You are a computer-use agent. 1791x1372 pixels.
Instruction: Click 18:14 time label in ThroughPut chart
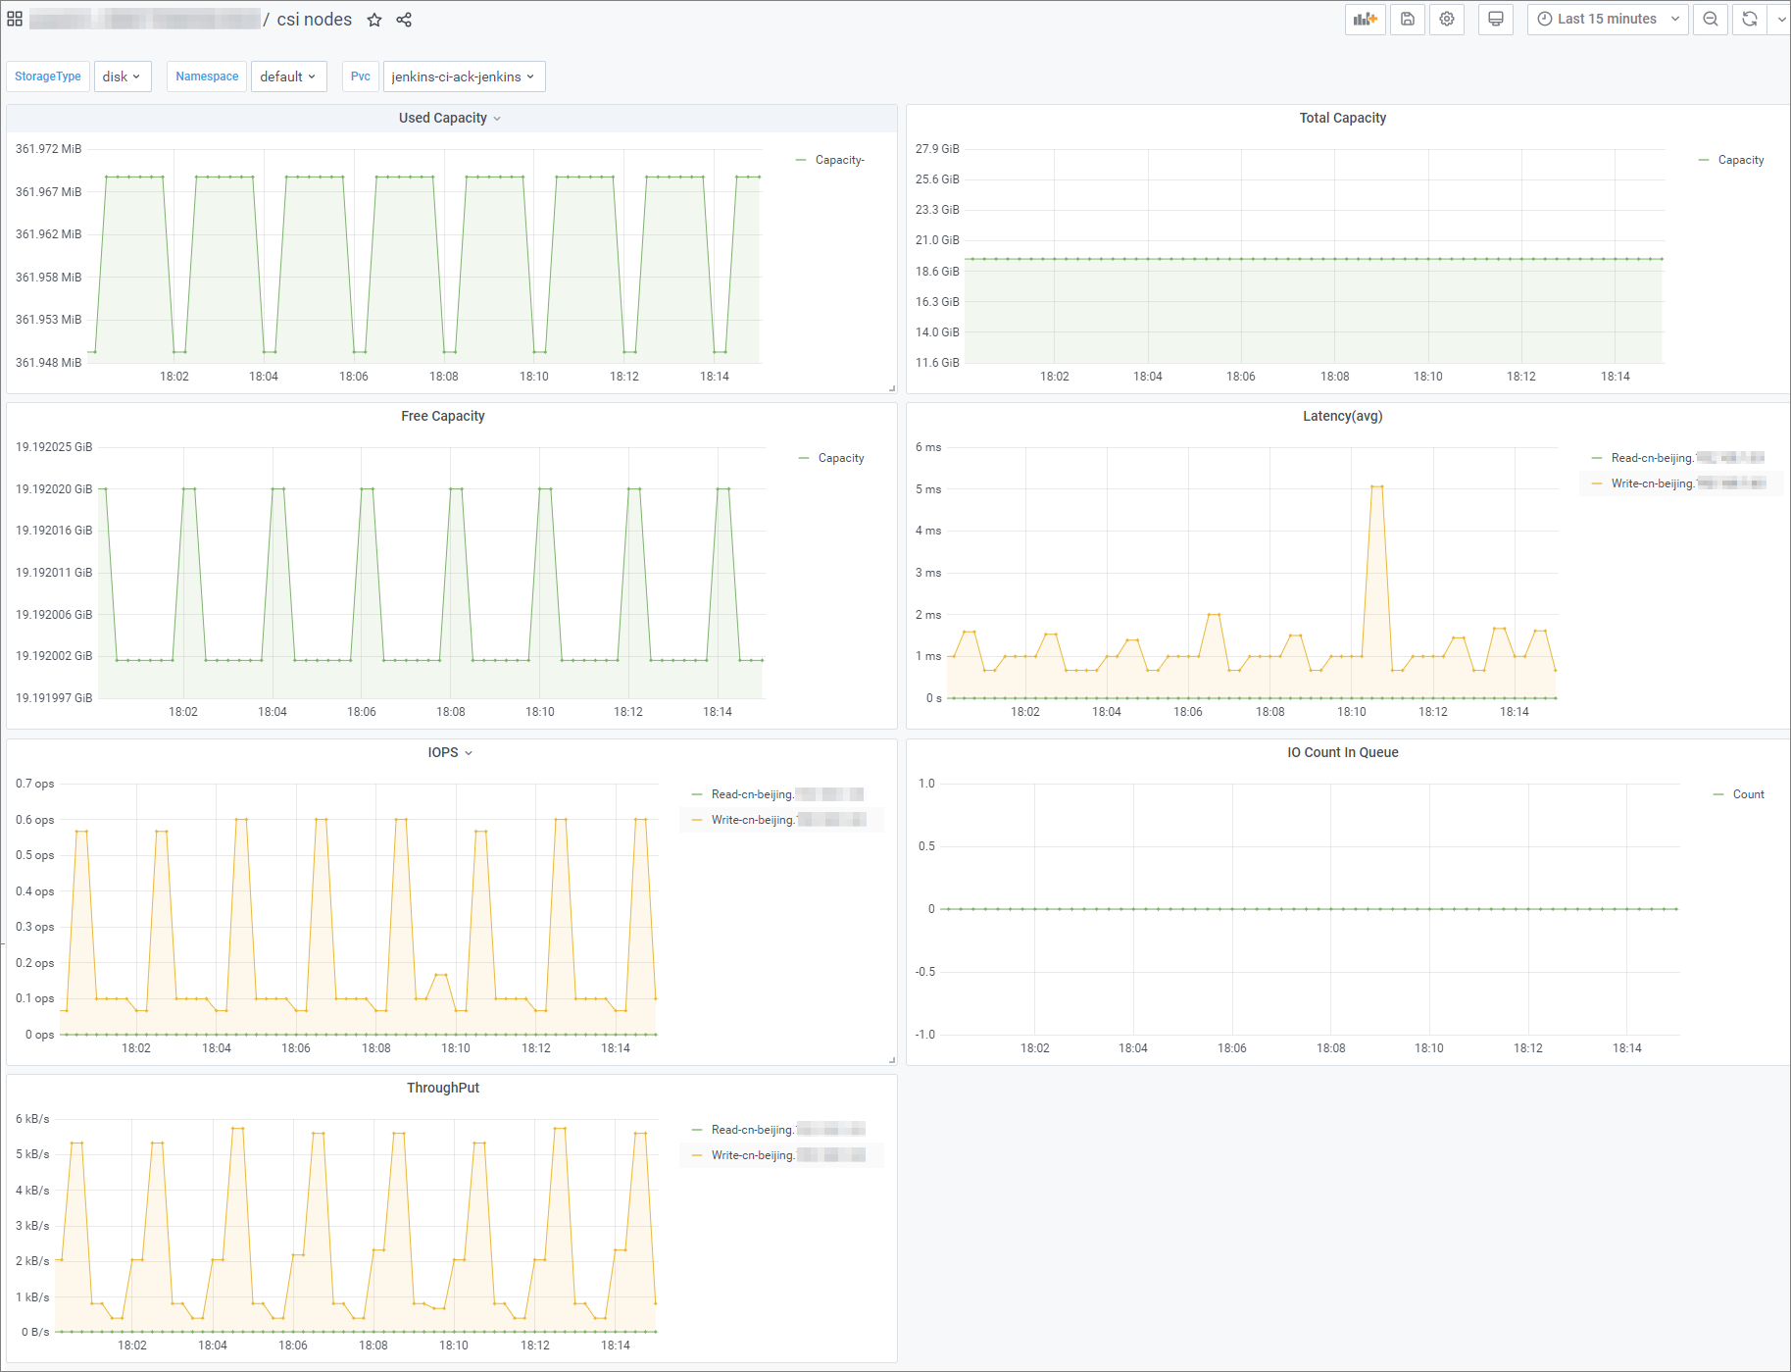tap(616, 1346)
